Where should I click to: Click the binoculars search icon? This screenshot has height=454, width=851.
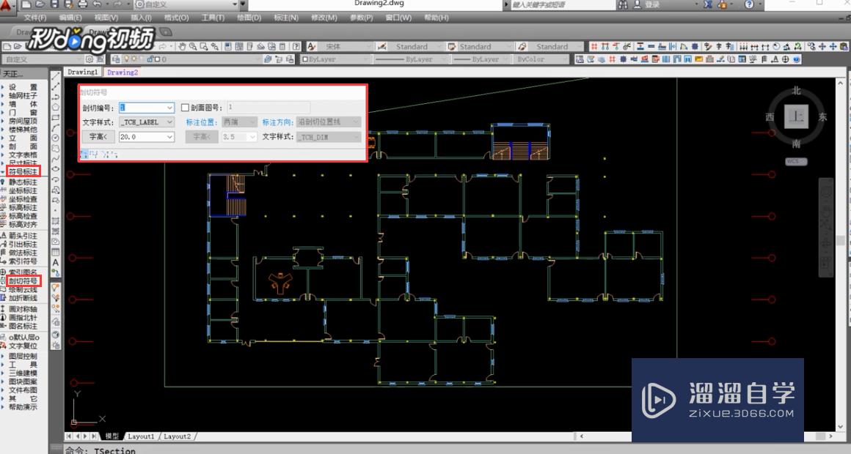(623, 4)
